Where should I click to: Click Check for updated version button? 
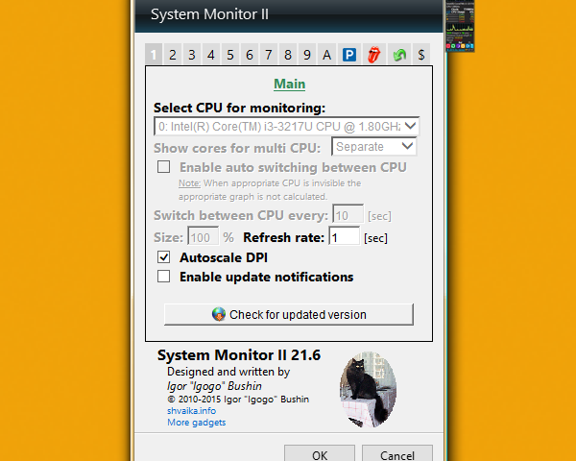(x=289, y=314)
